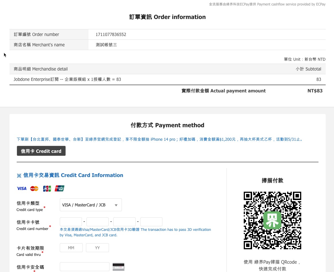Click the 綠界Pay QRcode scan instructions
The height and width of the screenshot is (272, 334).
pyautogui.click(x=272, y=265)
